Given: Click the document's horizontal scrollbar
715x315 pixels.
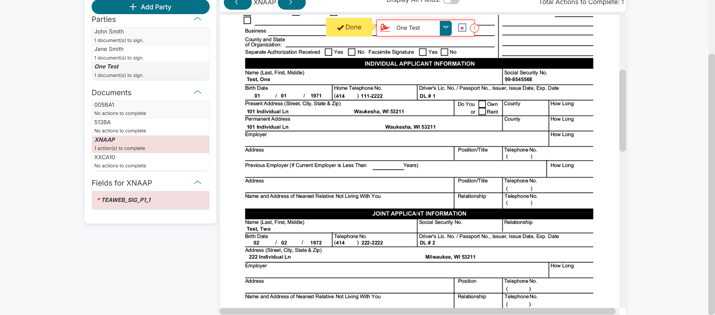Looking at the screenshot, I should [417, 311].
